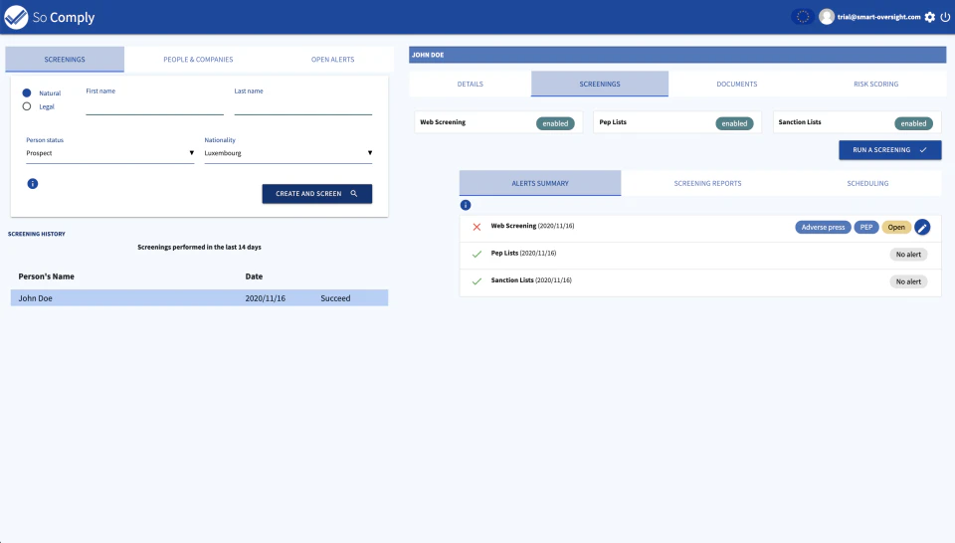Click the Succeed status in history
Screen dimensions: 955x543
tap(335, 298)
